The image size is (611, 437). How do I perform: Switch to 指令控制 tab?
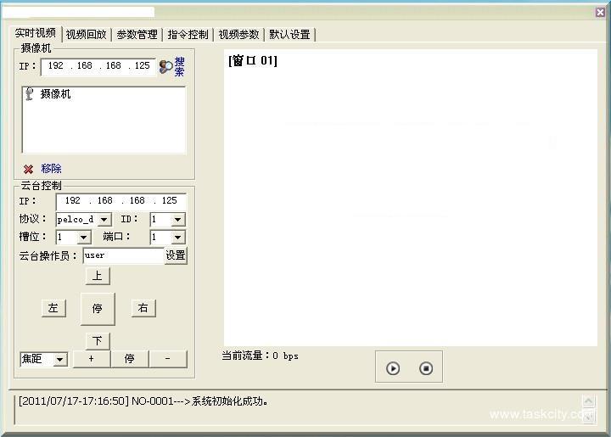[x=188, y=35]
